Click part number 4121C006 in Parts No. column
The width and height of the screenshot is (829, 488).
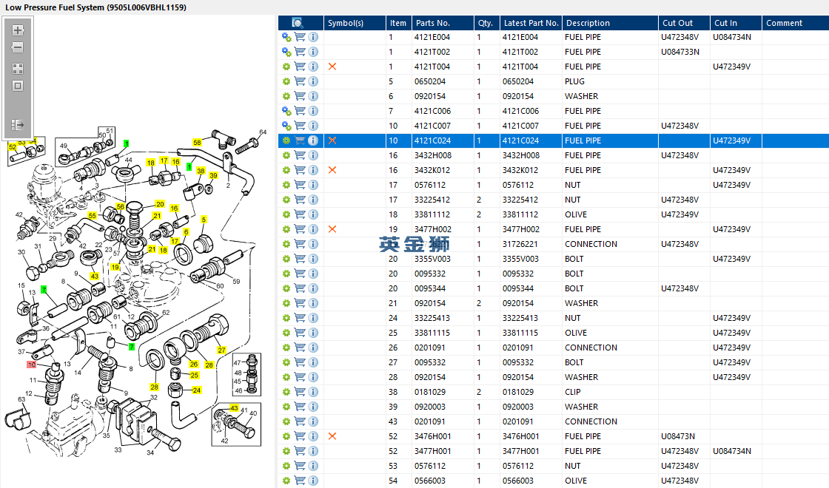432,111
